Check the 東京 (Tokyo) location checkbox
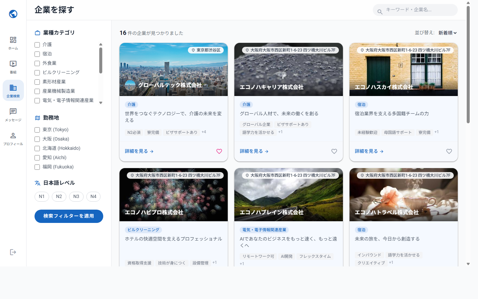The height and width of the screenshot is (299, 478). coord(37,130)
